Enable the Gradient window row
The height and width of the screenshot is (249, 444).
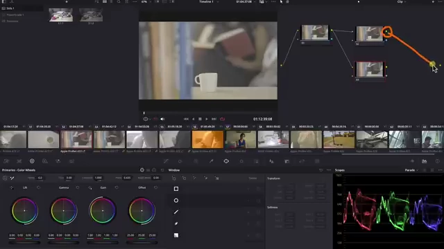click(x=176, y=235)
